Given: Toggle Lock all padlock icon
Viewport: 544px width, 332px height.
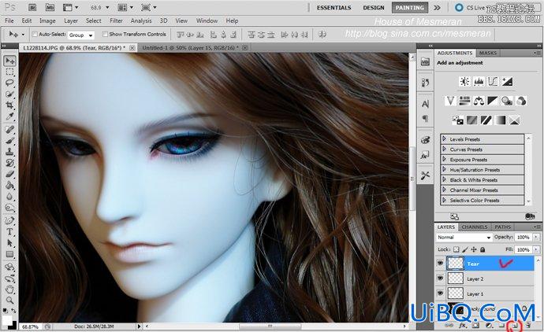Looking at the screenshot, I should (483, 249).
